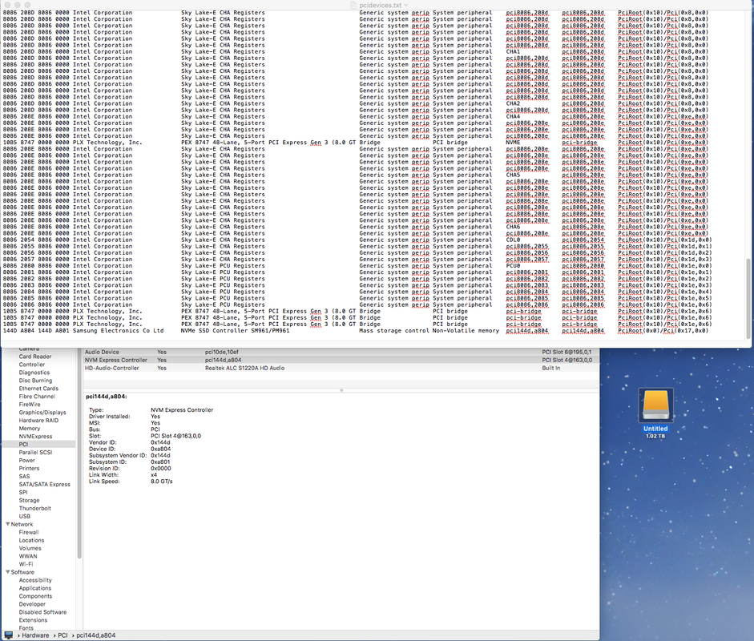Viewport: 754px width, 641px height.
Task: Select Graphics/Displays in the sidebar
Action: pyautogui.click(x=42, y=412)
